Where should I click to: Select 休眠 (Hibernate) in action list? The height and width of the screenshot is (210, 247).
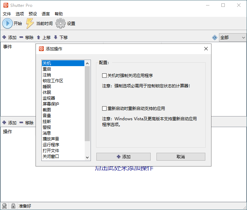click(x=47, y=92)
